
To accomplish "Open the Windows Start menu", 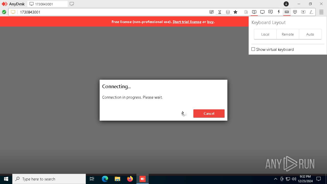I will 6,179.
